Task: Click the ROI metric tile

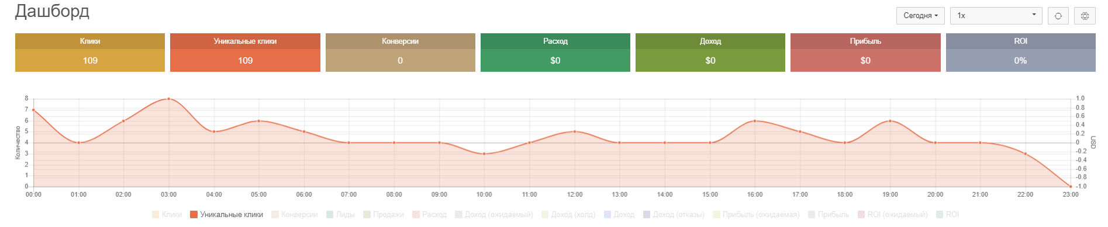Action: click(x=1021, y=53)
